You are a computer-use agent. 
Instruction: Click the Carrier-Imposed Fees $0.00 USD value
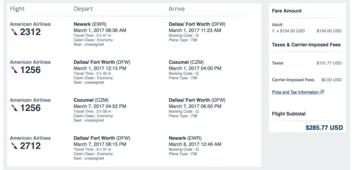point(331,80)
